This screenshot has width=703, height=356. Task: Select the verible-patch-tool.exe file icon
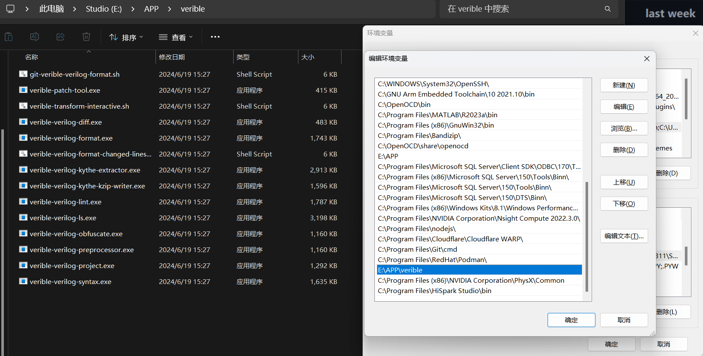coord(23,90)
